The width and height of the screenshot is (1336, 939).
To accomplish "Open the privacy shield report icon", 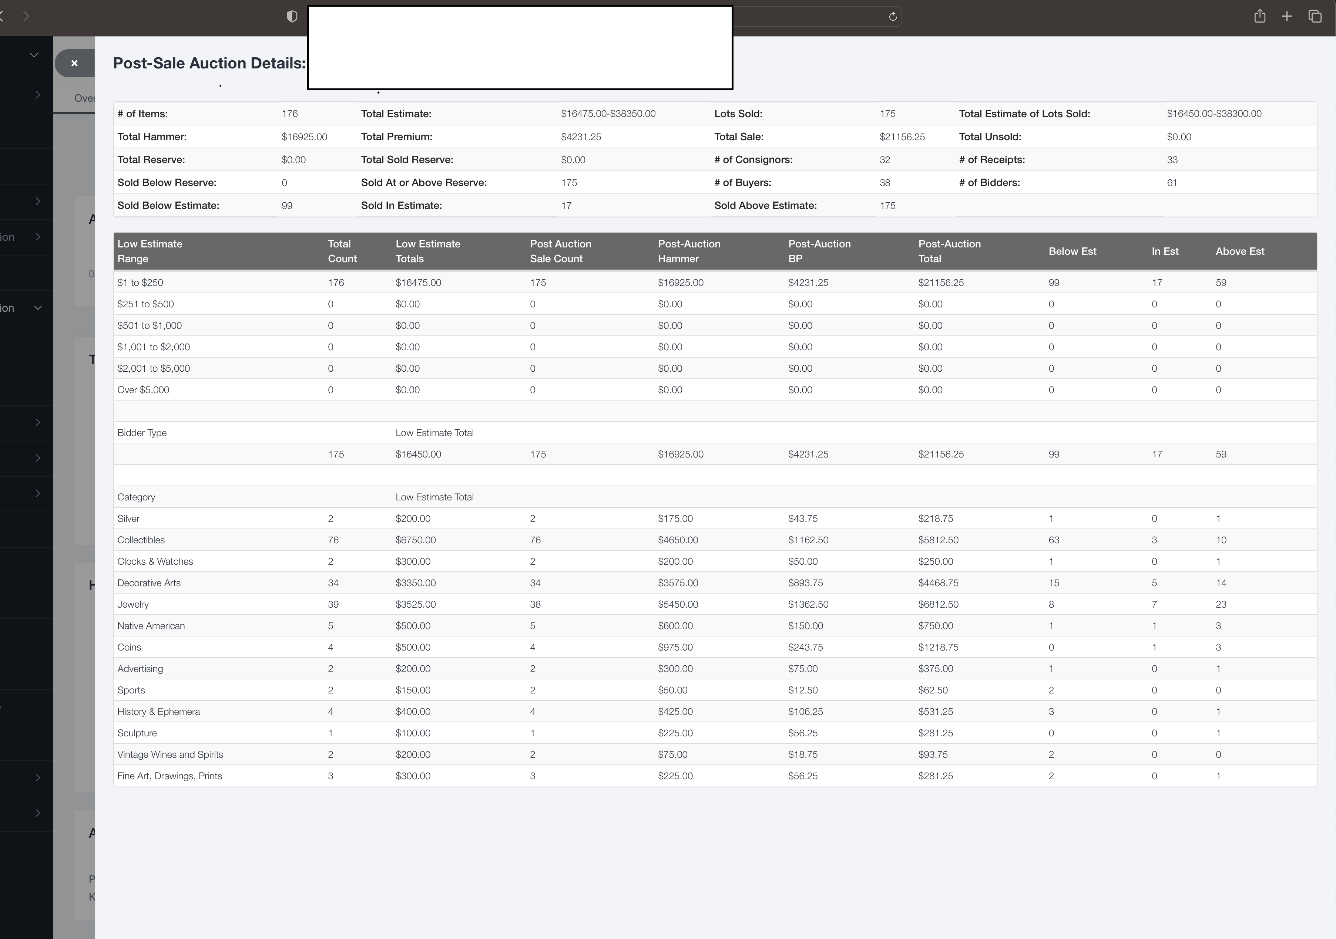I will pos(292,16).
